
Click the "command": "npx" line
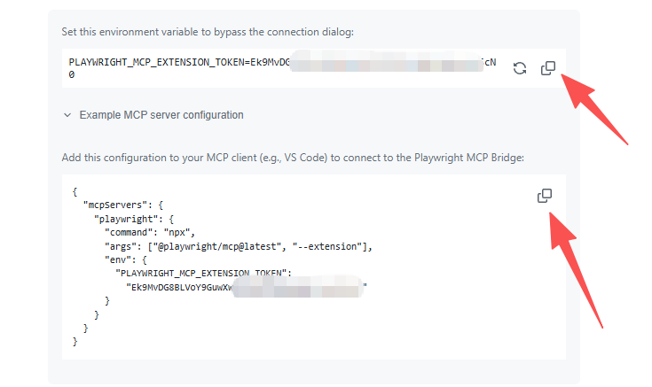pyautogui.click(x=153, y=232)
